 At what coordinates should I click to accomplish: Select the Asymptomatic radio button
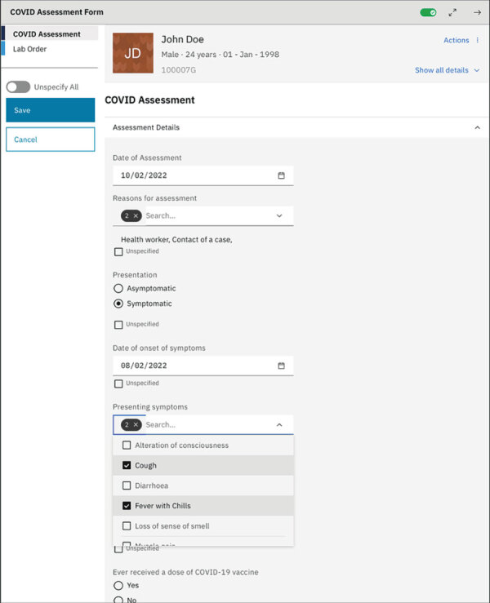click(118, 288)
